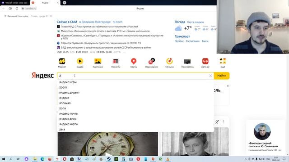Image resolution: width=289 pixels, height=162 pixels.
Task: Open the three-dot menu above the feed
Action: click(x=224, y=122)
